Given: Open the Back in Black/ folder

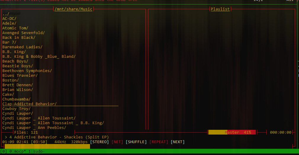Looking at the screenshot, I should tap(19, 38).
